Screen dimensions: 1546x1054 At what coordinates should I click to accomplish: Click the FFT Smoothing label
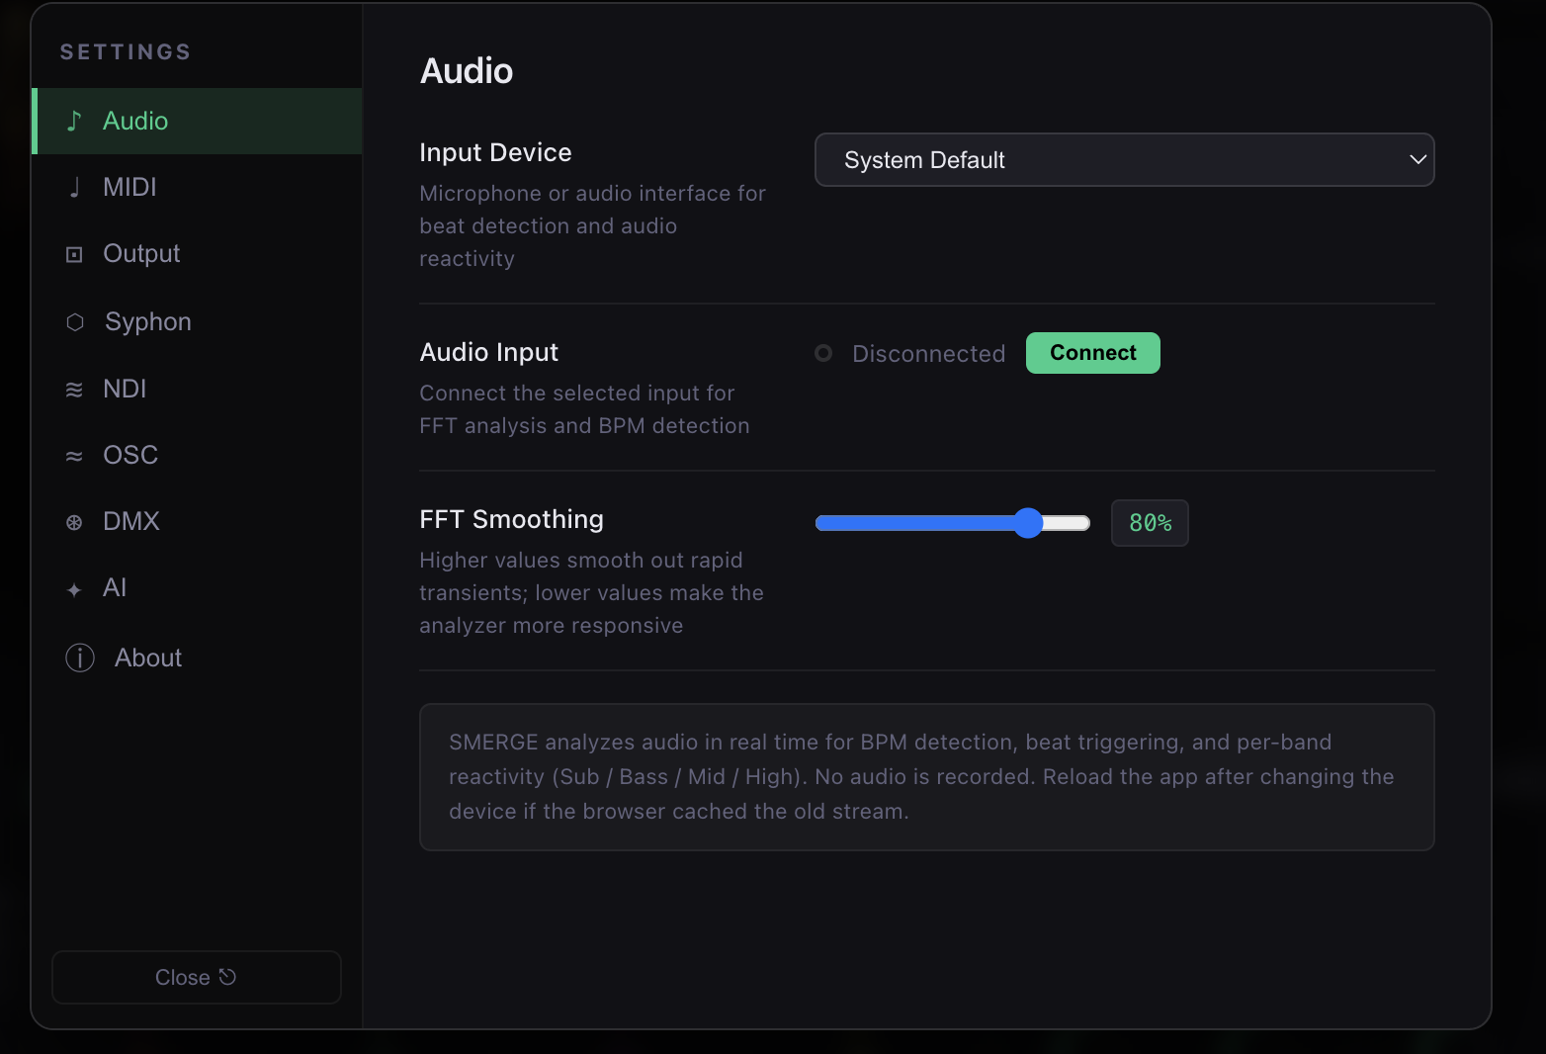(511, 519)
